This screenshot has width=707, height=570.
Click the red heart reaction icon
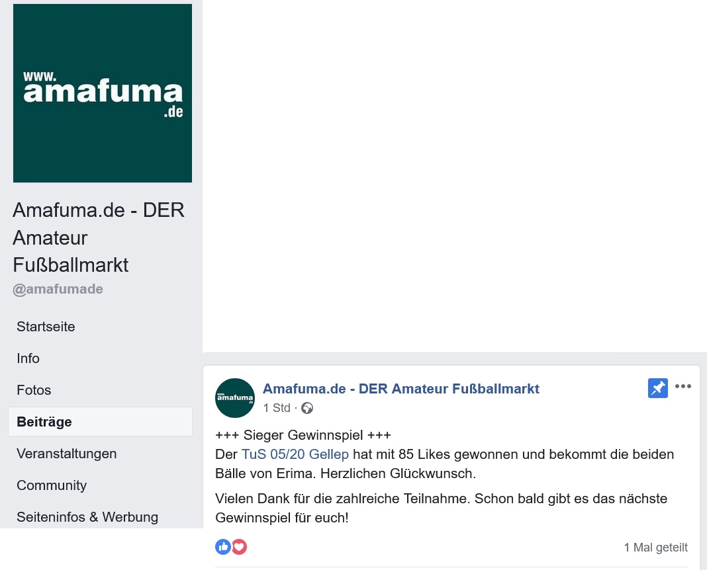coord(239,547)
